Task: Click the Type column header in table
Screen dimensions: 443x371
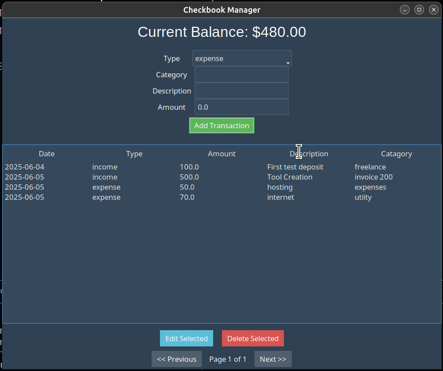Action: coord(134,154)
